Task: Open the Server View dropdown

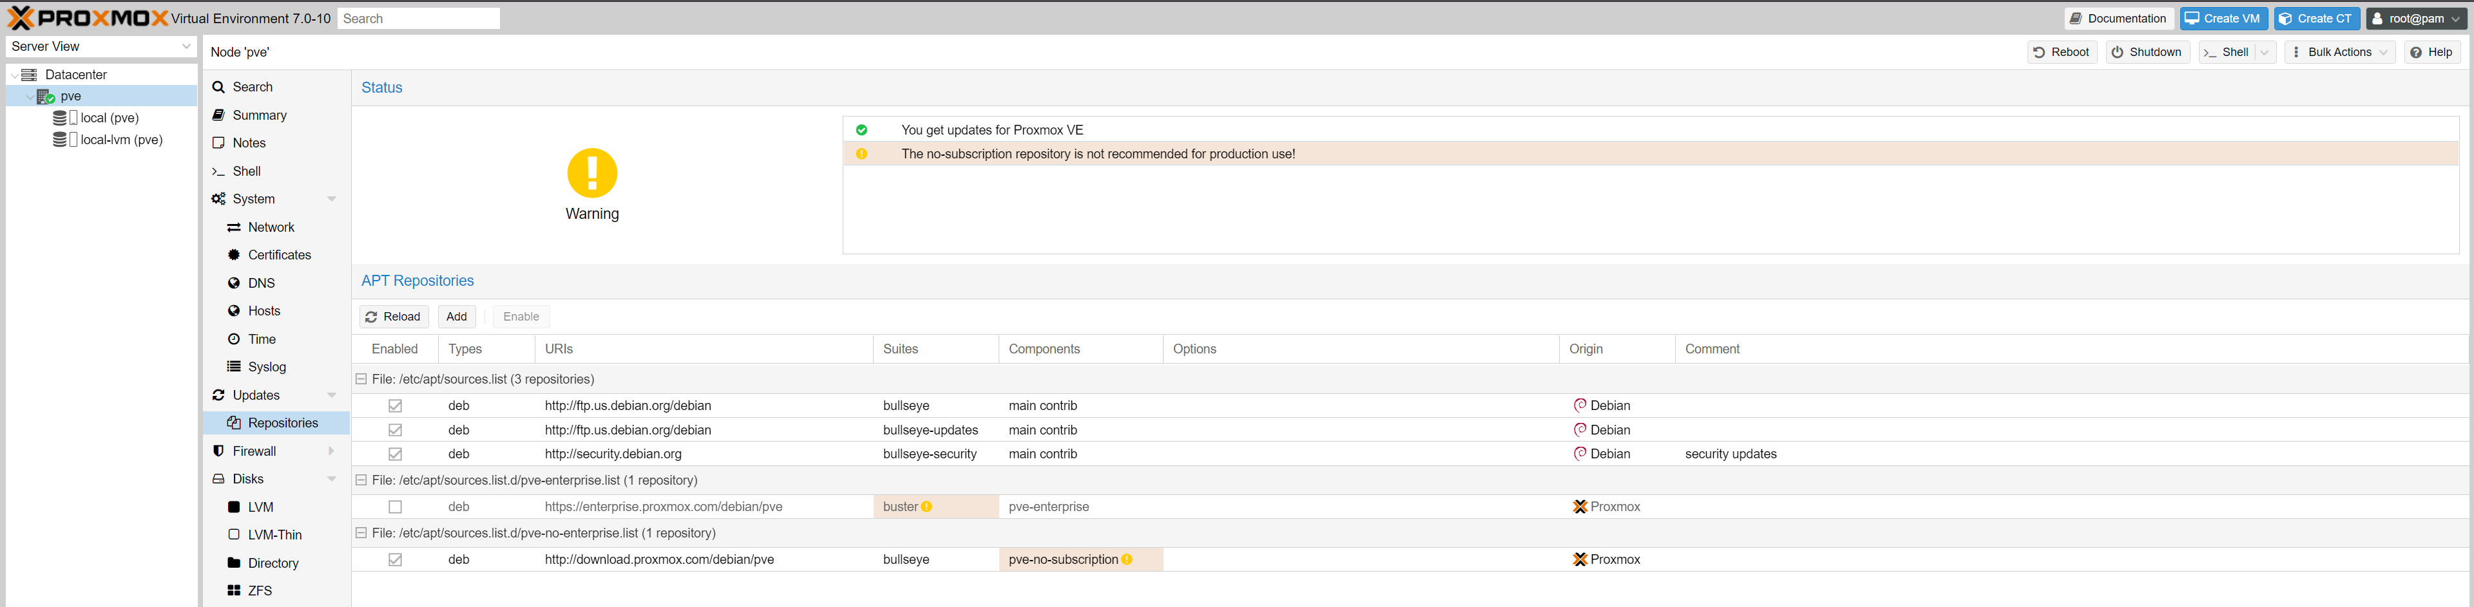Action: pyautogui.click(x=101, y=46)
